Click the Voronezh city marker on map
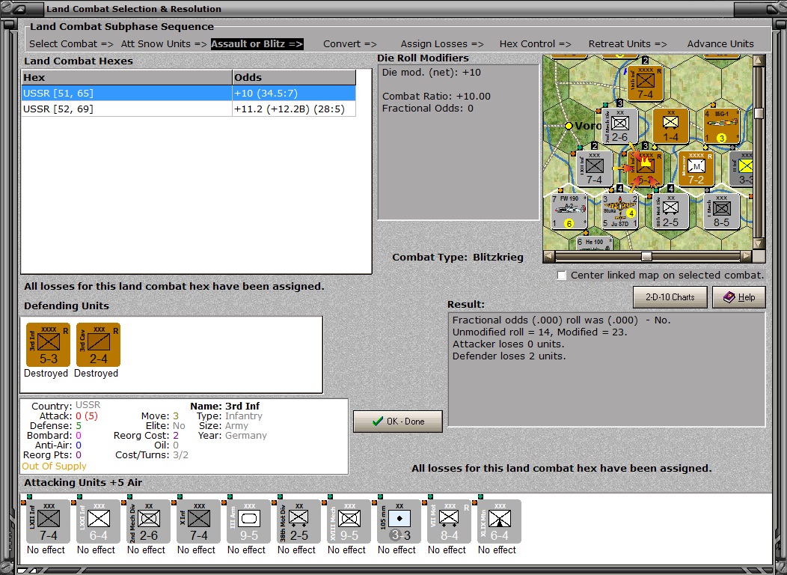 (568, 126)
